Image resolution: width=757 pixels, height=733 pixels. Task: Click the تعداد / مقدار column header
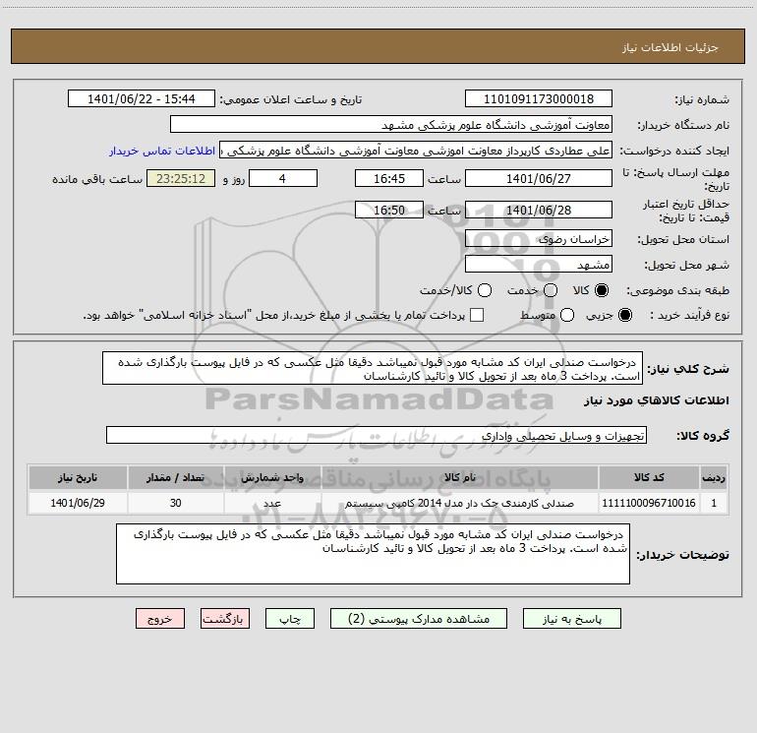point(176,477)
